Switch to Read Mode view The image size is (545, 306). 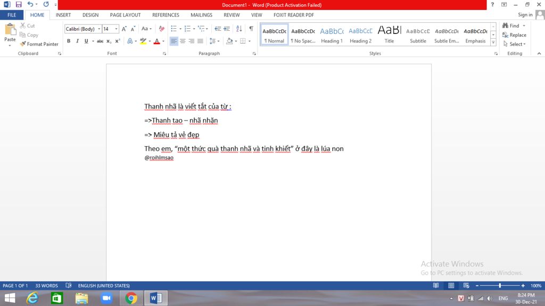click(435, 285)
